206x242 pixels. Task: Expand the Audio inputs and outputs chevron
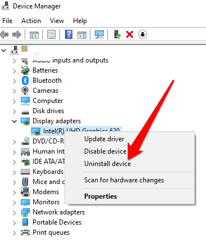tap(15, 61)
